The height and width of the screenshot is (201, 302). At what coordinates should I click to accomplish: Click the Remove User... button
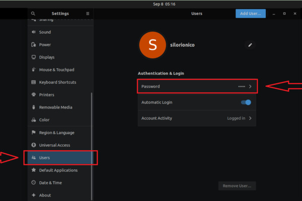[237, 186]
